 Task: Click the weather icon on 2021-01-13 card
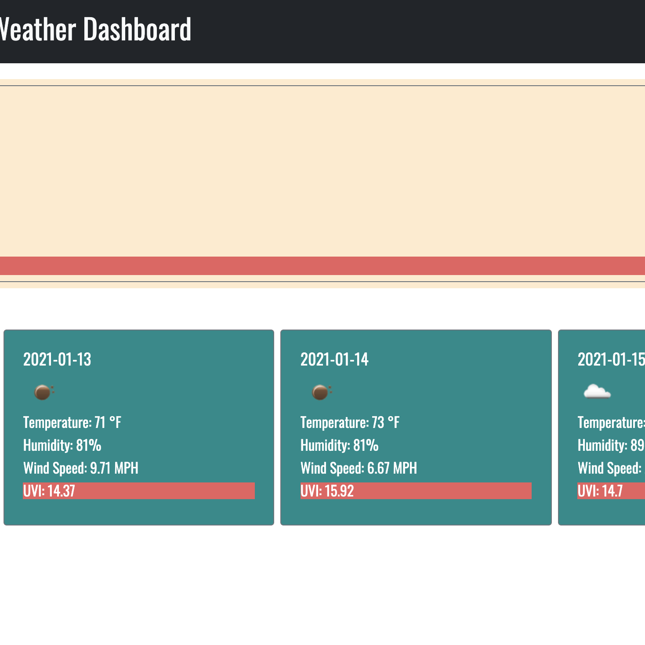coord(43,391)
